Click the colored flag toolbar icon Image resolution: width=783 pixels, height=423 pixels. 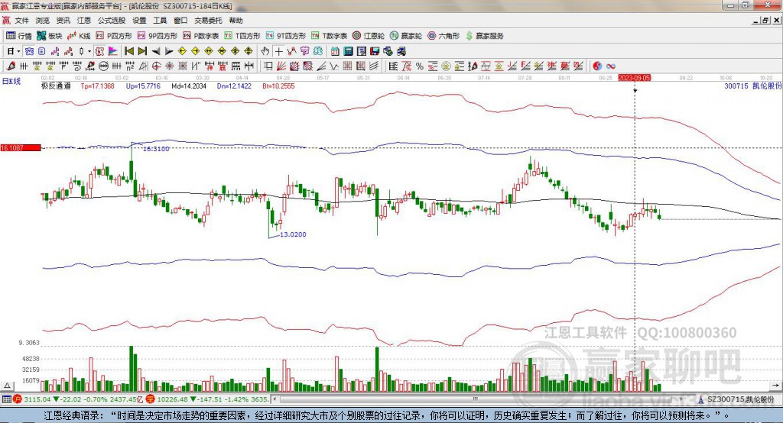(x=113, y=51)
